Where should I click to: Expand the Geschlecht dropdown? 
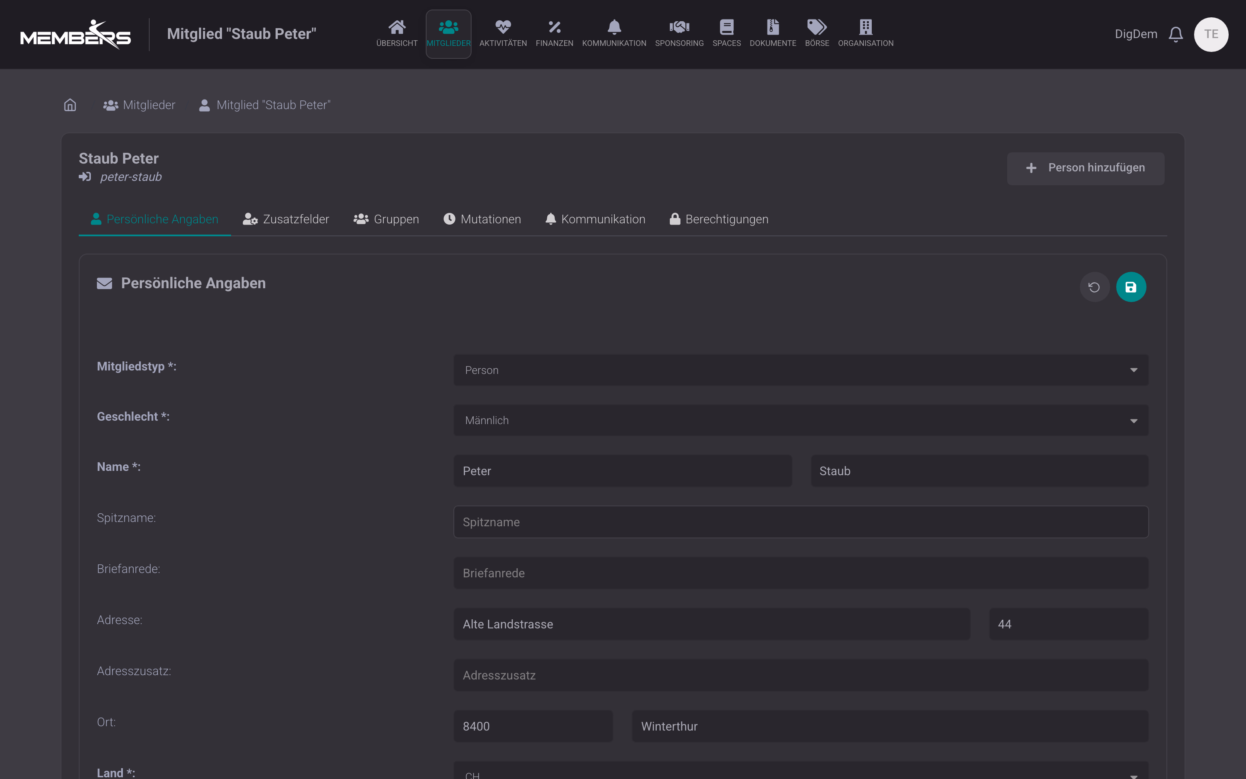[x=801, y=420]
